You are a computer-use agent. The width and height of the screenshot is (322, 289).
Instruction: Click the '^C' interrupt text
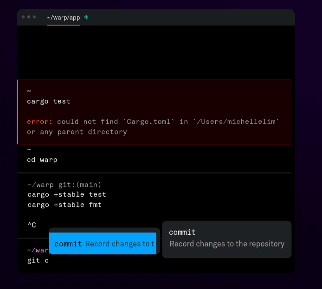pyautogui.click(x=32, y=225)
